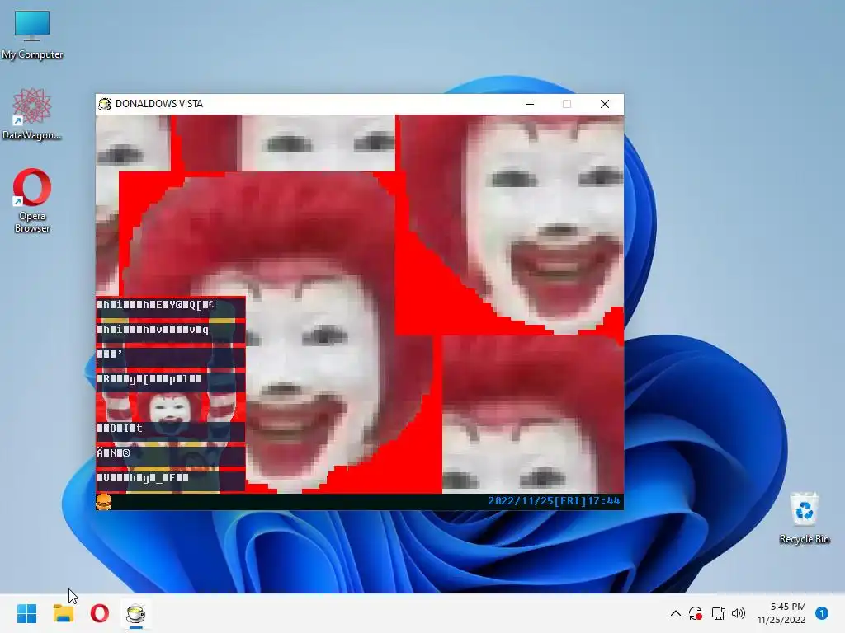Screen dimensions: 845x633
Task: Minimize the DONALDOWS VISTA window
Action: [530, 104]
